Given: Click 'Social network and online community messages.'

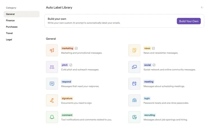Looking at the screenshot, I should (170, 70).
